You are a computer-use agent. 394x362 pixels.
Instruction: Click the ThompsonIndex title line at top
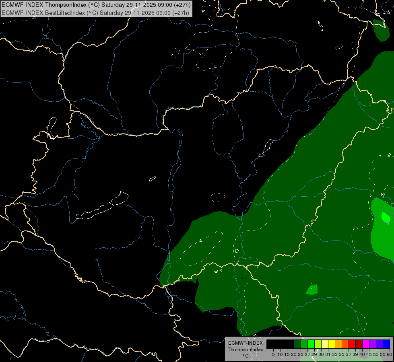tap(96, 5)
